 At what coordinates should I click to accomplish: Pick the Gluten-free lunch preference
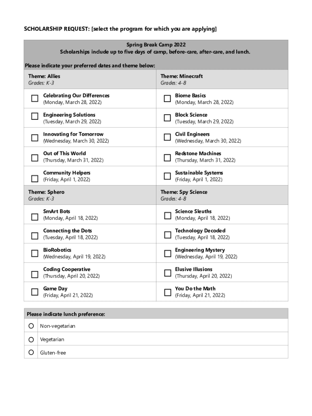pos(31,352)
